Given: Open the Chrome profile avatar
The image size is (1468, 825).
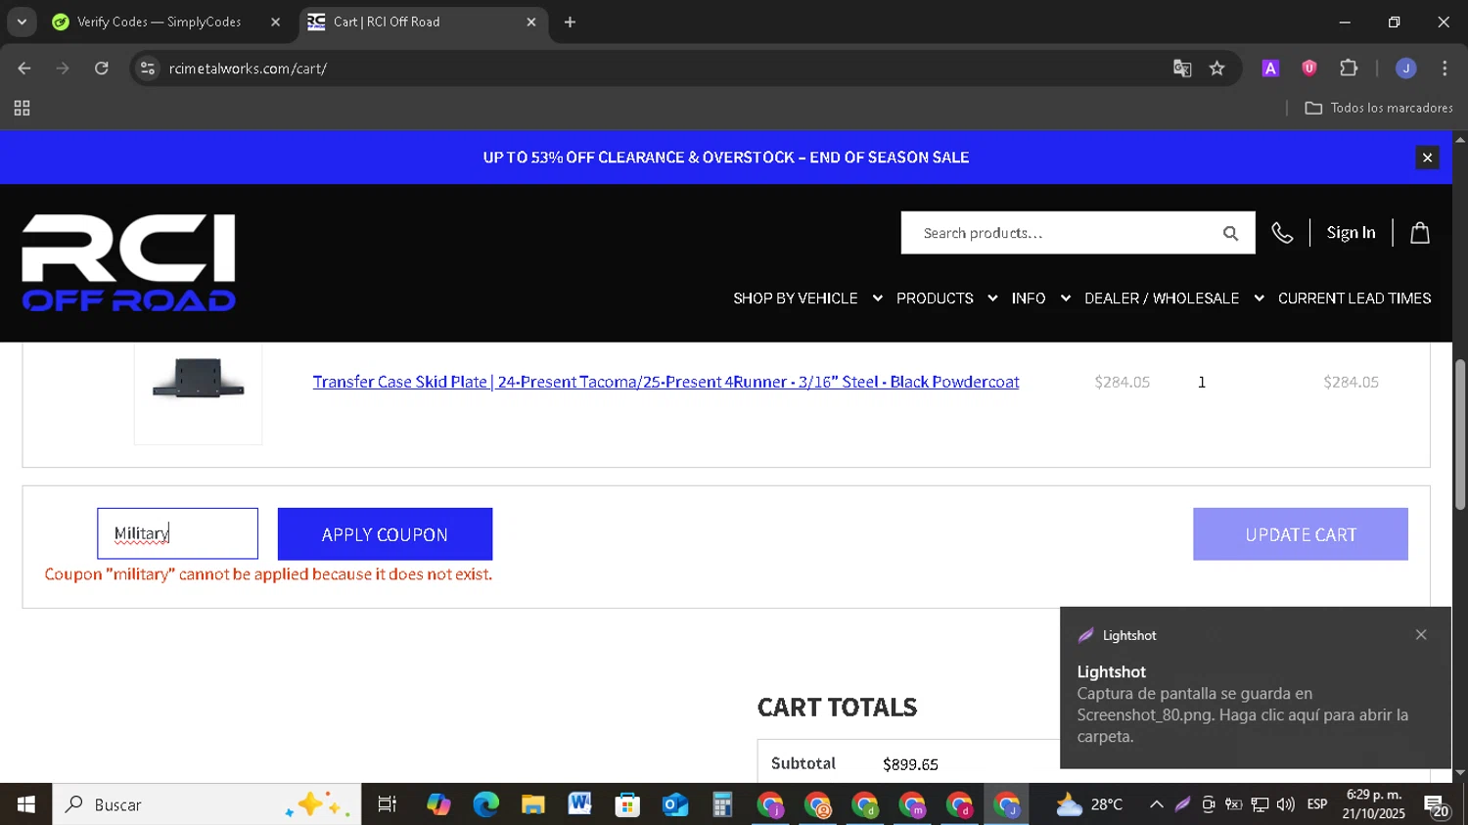Looking at the screenshot, I should click(1406, 69).
